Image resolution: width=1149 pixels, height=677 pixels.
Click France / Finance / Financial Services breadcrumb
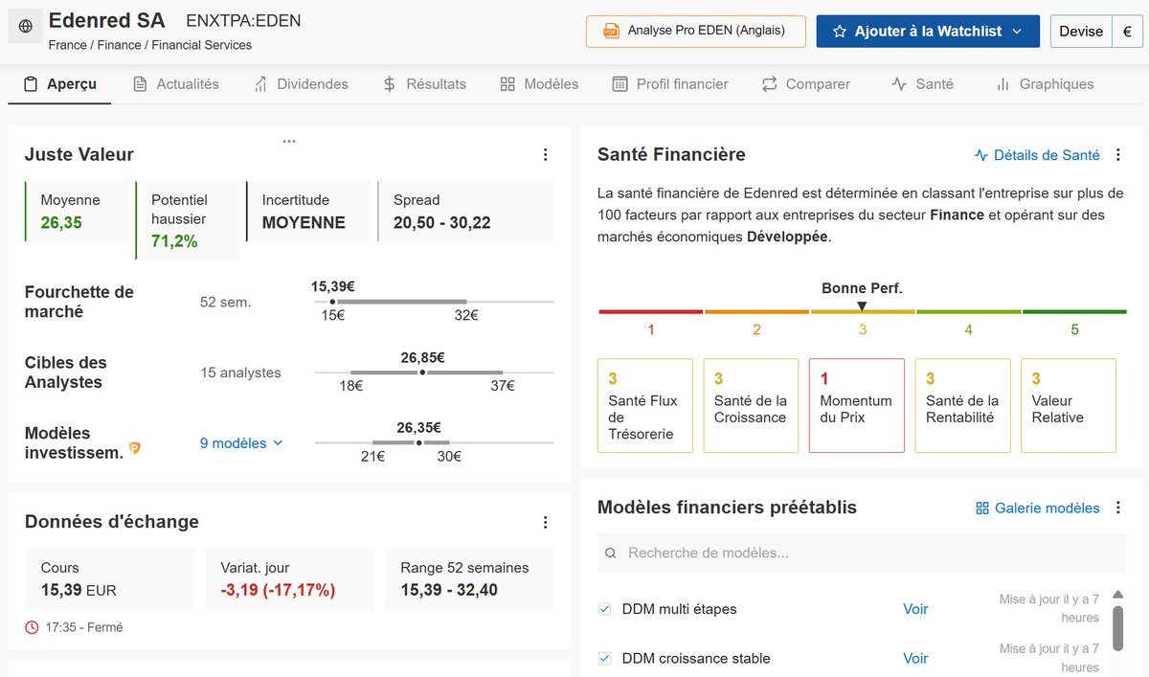[x=150, y=45]
